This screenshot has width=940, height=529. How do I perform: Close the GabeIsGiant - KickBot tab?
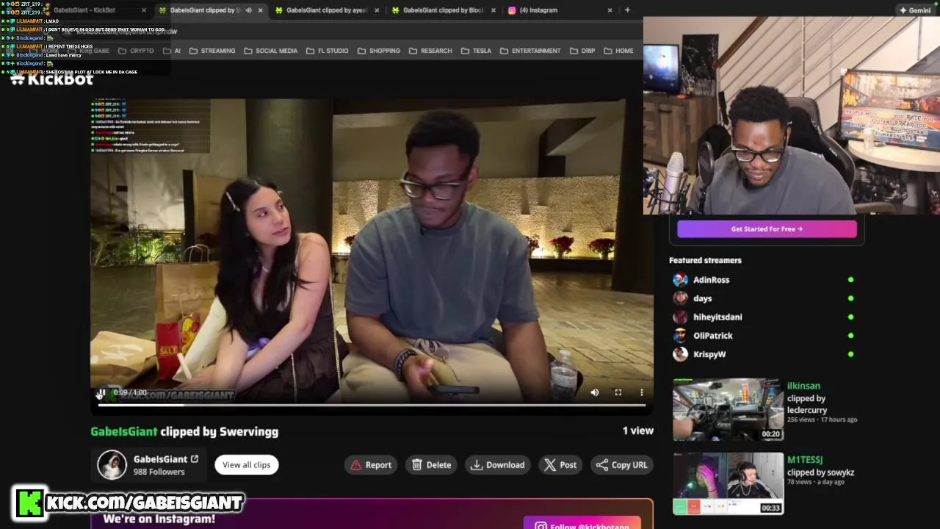coord(143,10)
